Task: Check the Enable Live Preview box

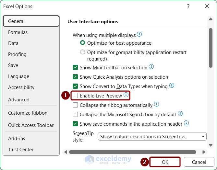Action: [75, 96]
